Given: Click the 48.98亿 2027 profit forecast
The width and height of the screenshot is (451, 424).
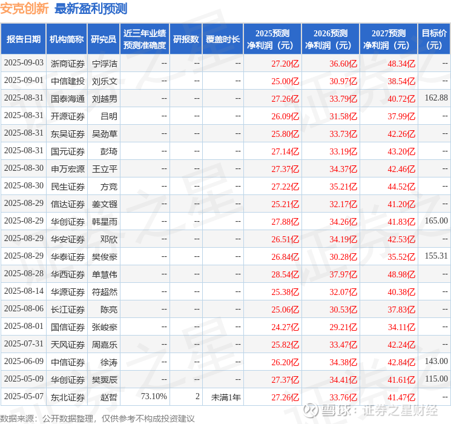Looking at the screenshot, I should tap(401, 274).
